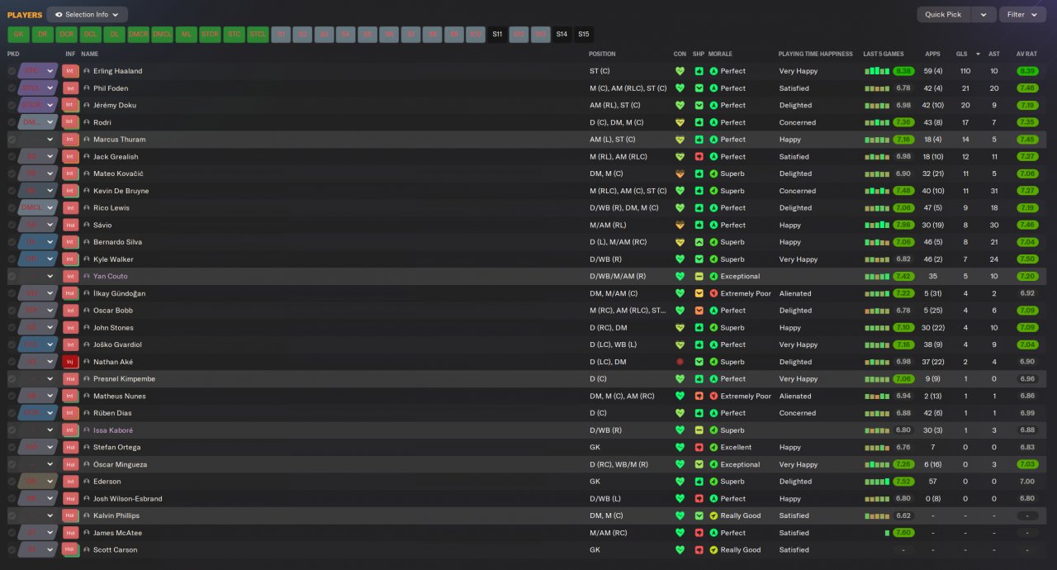The width and height of the screenshot is (1057, 570).
Task: Click Nathan Aké's Inj info badge
Action: [70, 362]
